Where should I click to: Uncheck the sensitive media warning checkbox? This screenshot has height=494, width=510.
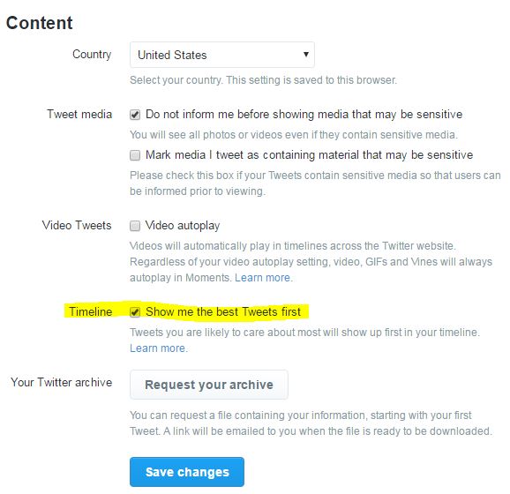click(x=135, y=115)
